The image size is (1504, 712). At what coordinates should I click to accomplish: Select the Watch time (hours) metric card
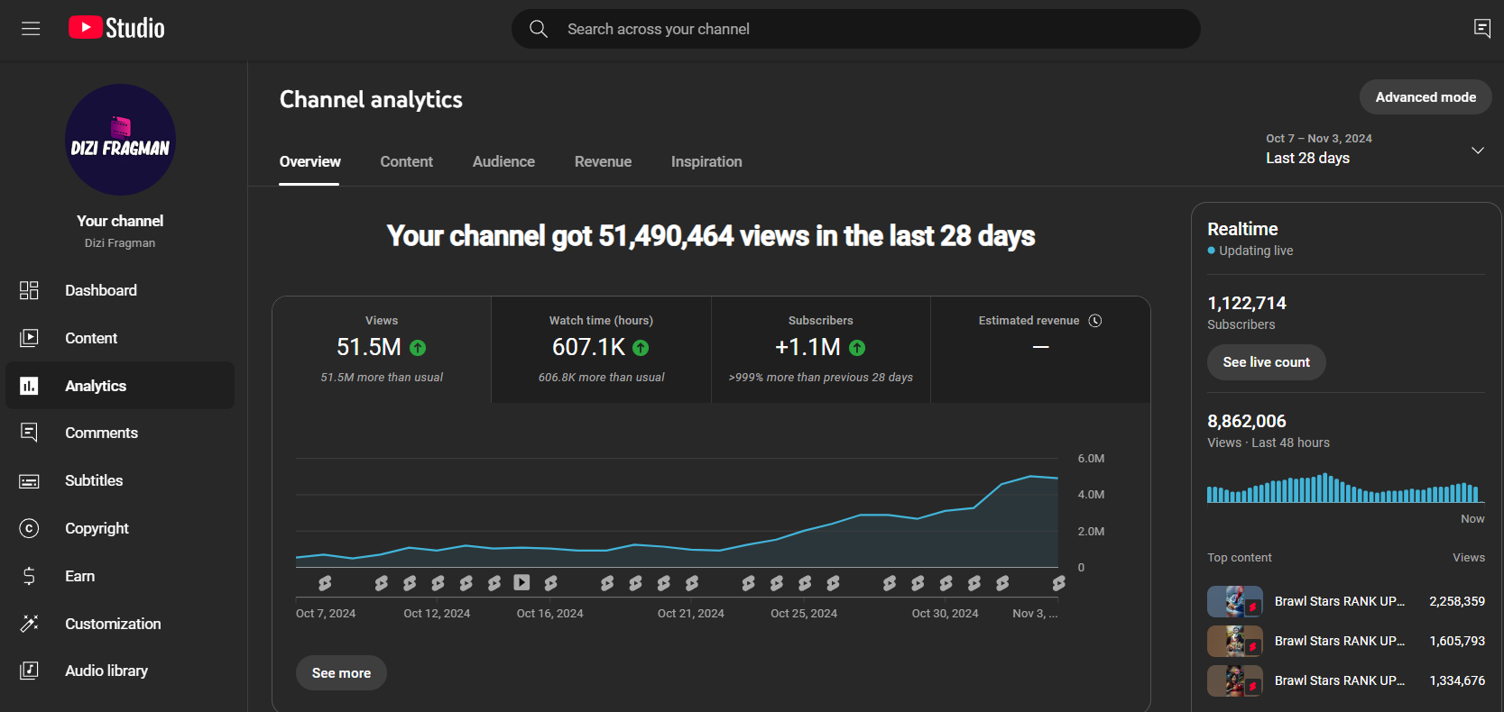602,350
